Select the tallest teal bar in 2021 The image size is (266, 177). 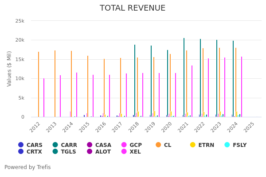pos(184,77)
